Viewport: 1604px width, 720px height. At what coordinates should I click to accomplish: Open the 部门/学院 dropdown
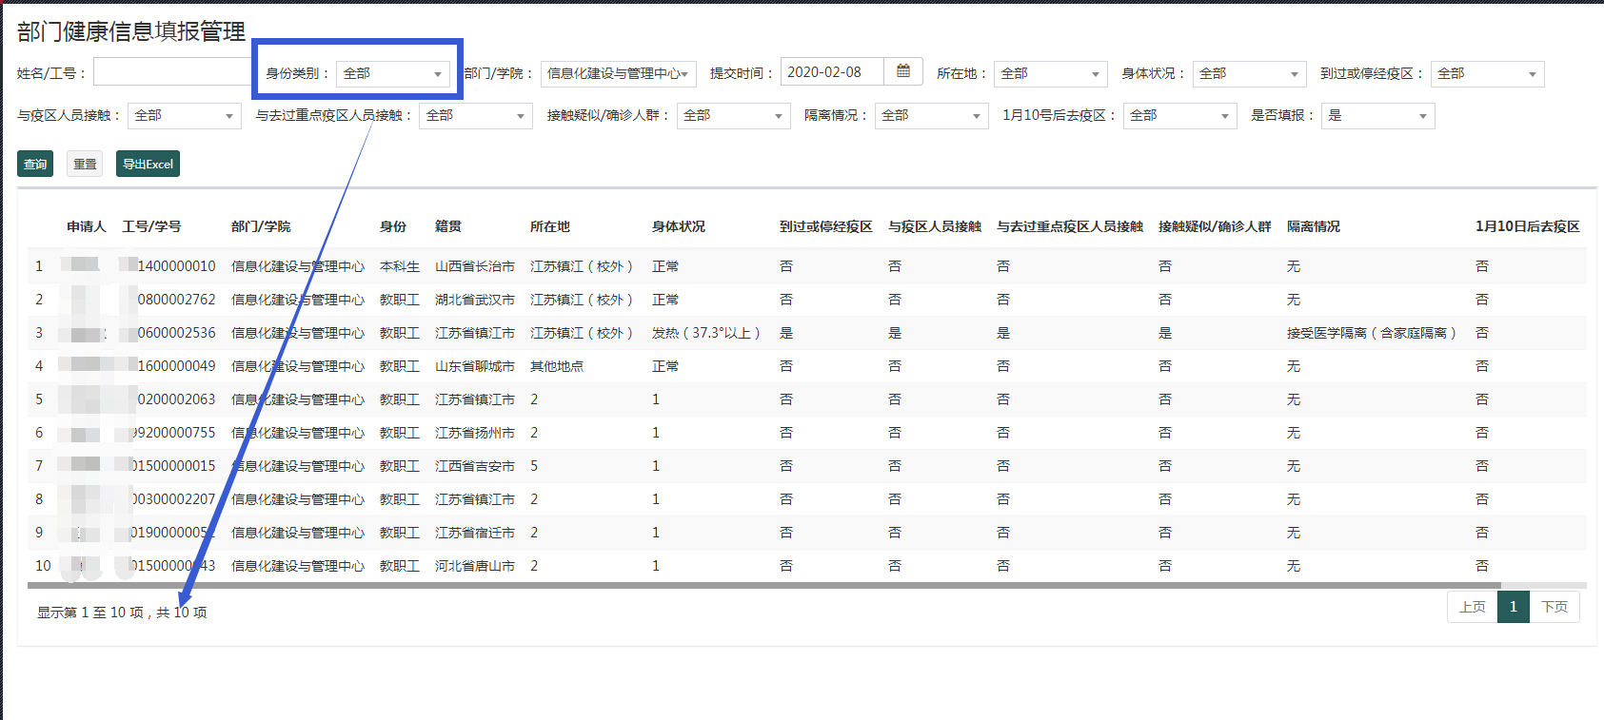click(x=618, y=74)
